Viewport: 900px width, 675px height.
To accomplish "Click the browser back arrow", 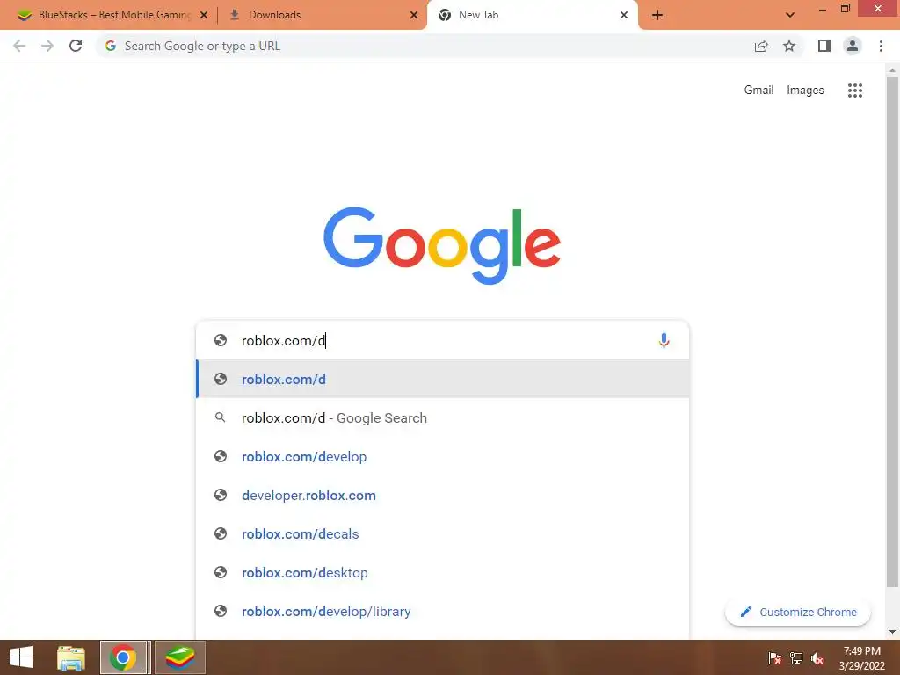I will click(19, 46).
